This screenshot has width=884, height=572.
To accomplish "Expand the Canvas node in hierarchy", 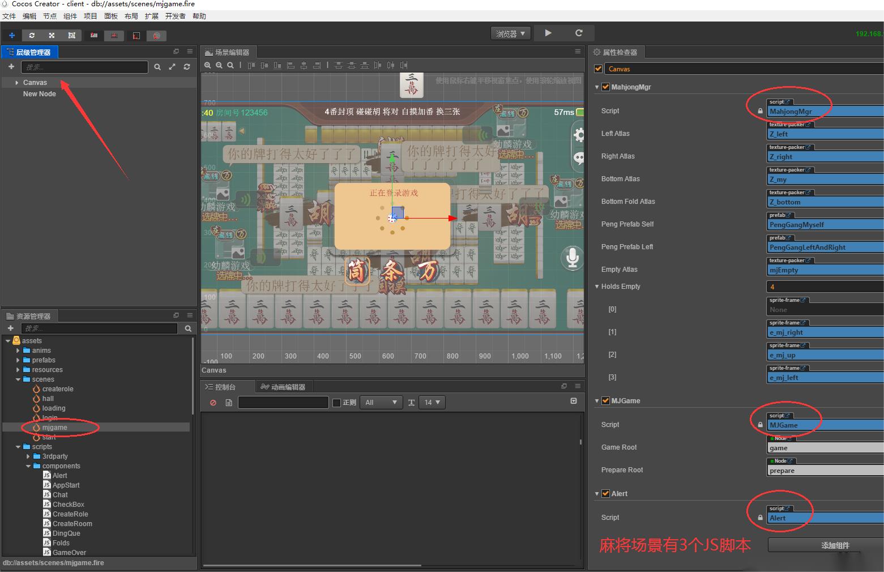I will 17,83.
